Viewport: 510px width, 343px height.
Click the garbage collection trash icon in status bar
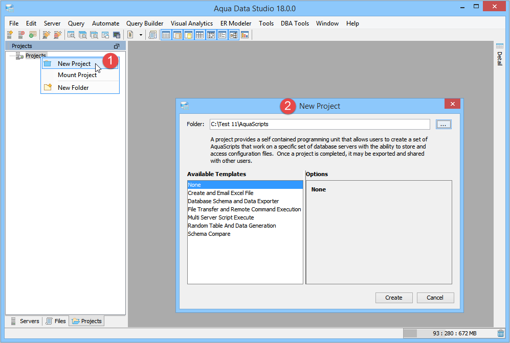tap(501, 333)
